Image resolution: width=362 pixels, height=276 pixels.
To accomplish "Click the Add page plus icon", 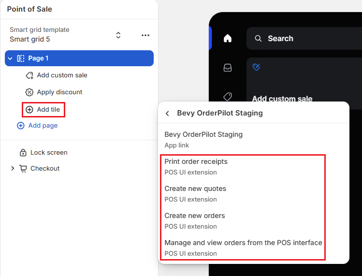I will [x=21, y=125].
